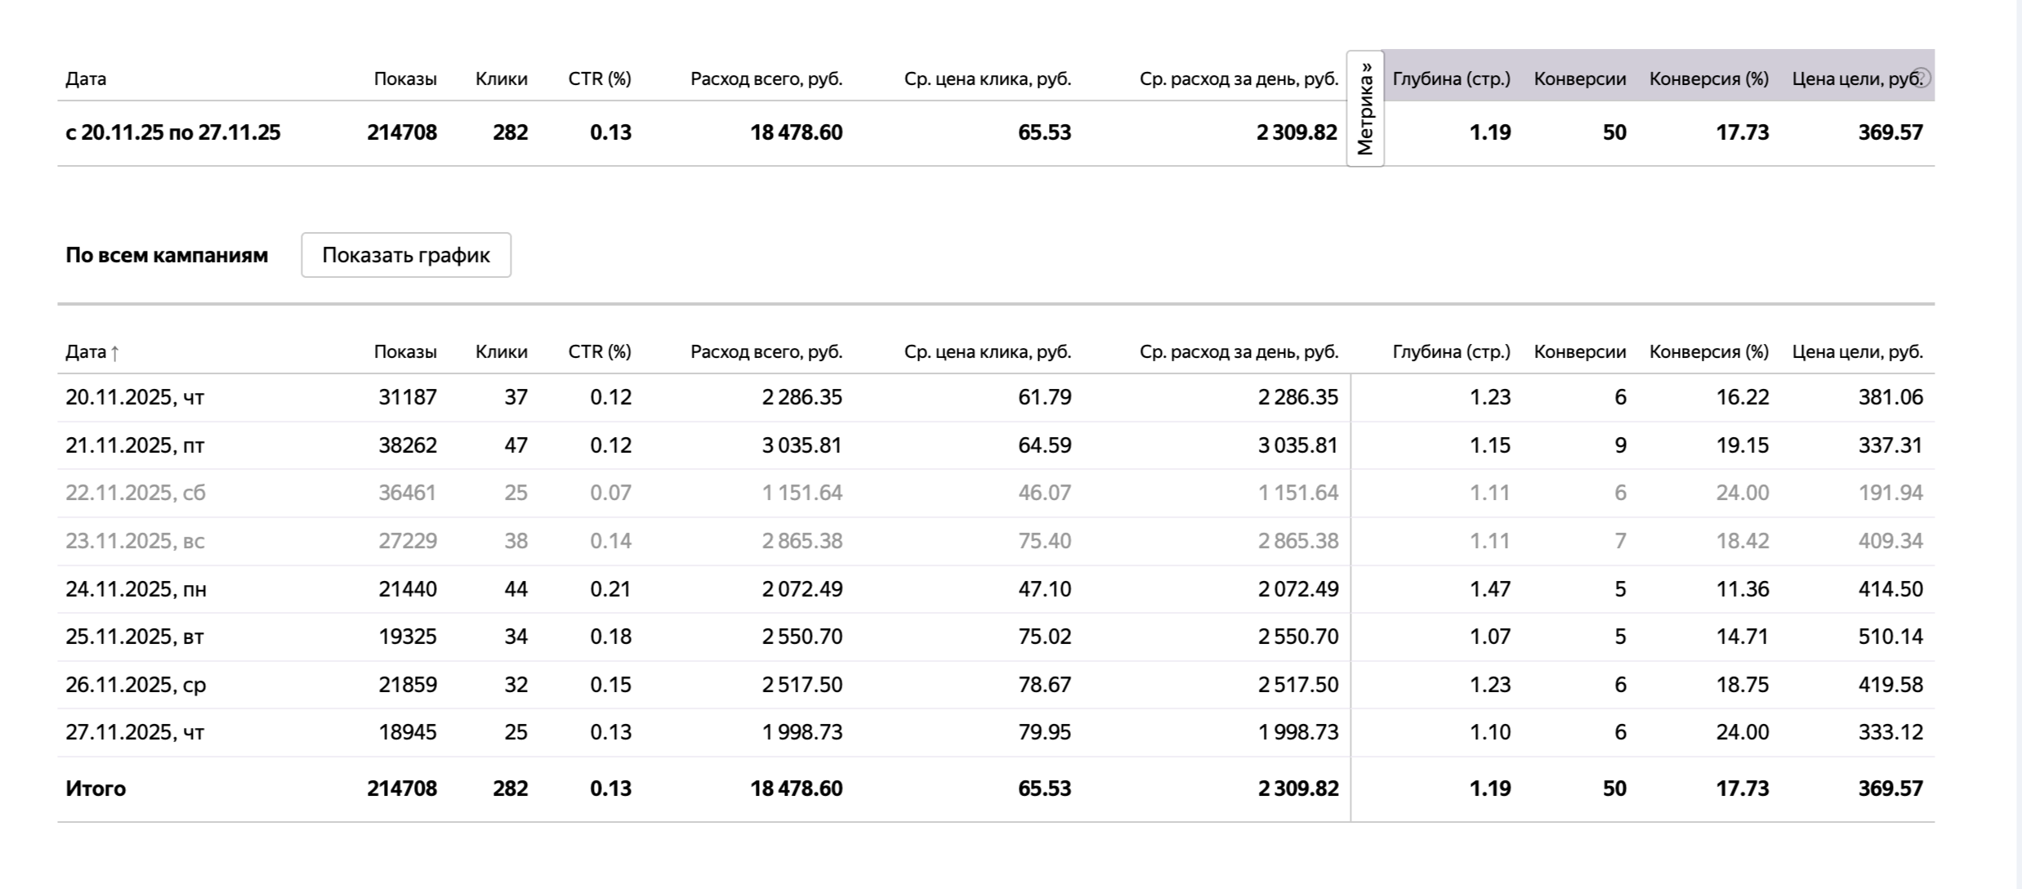Image resolution: width=2022 pixels, height=889 pixels.
Task: Sort table by Расход всего column
Action: tap(766, 352)
